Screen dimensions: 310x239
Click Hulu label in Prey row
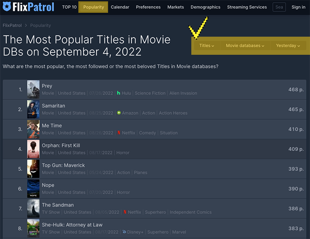pos(126,93)
